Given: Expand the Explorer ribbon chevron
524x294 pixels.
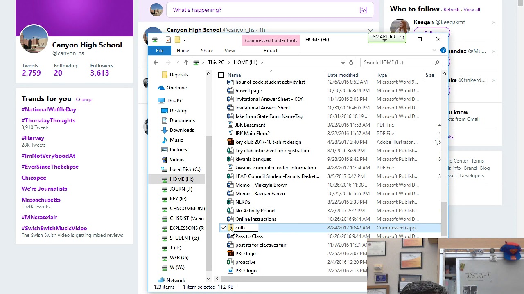Looking at the screenshot, I should click(434, 51).
